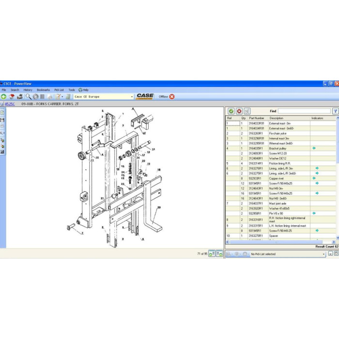Click the green checkmark select-all button
The width and height of the screenshot is (339, 339).
tap(231, 111)
